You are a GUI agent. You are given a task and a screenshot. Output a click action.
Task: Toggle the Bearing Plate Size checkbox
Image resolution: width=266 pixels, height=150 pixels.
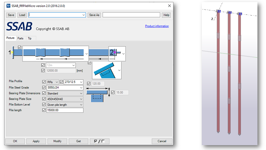[44, 99]
